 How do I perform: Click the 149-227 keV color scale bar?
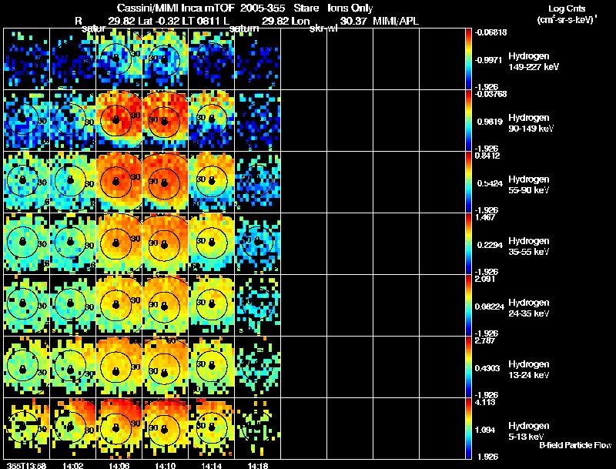[468, 59]
